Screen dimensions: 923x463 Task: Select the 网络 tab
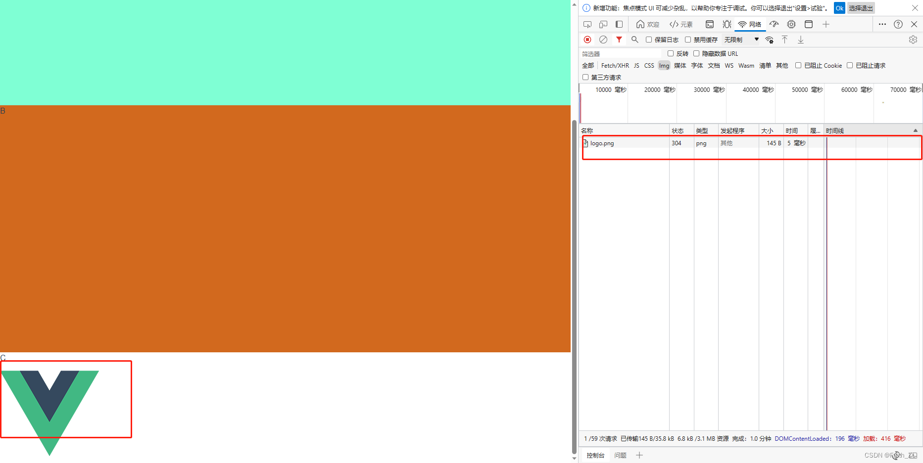[x=750, y=24]
